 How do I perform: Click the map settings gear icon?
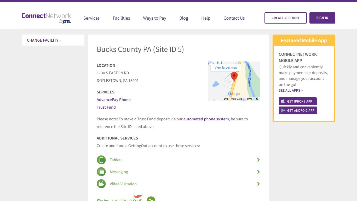point(257,99)
